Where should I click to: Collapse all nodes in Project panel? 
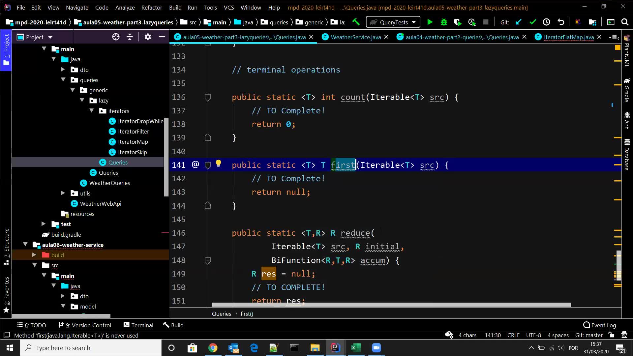pyautogui.click(x=130, y=37)
